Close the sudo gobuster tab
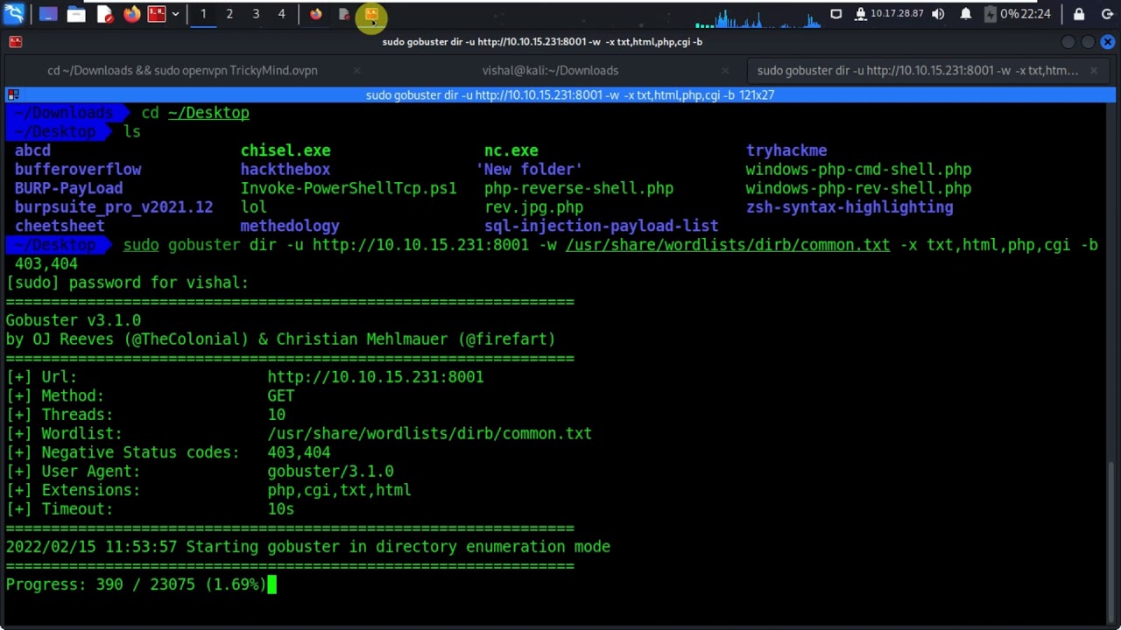 coord(1094,70)
